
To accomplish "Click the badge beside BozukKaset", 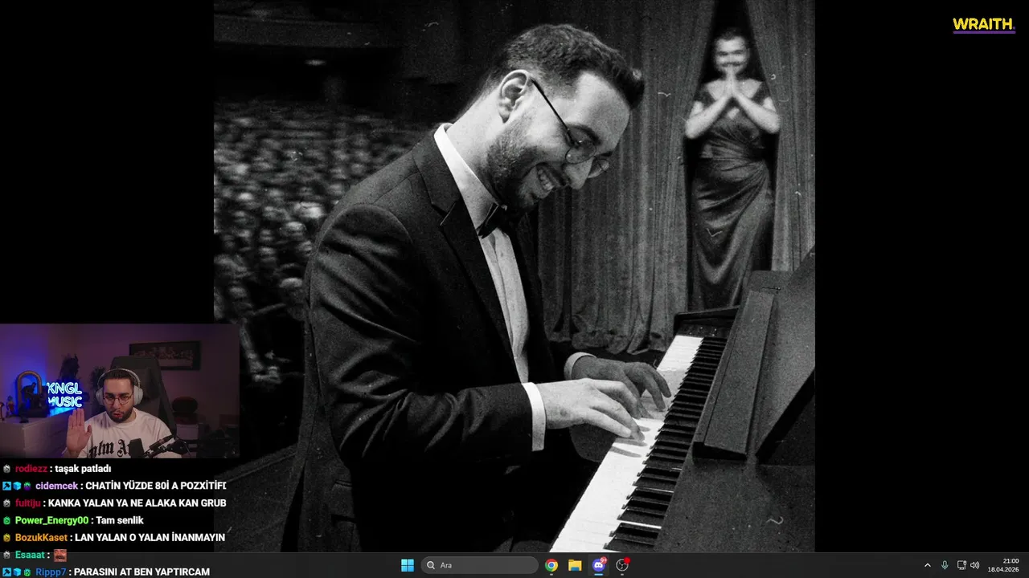I will pyautogui.click(x=6, y=538).
